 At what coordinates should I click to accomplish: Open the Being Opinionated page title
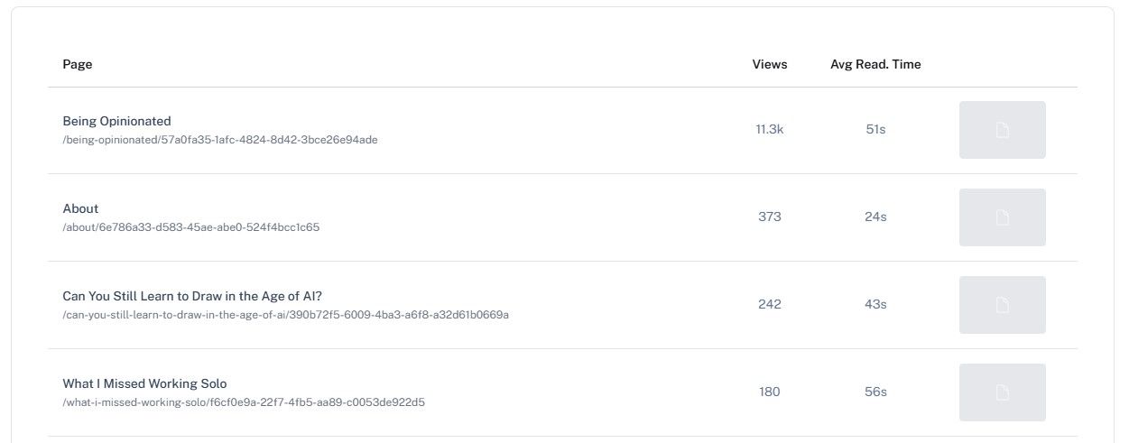tap(116, 121)
